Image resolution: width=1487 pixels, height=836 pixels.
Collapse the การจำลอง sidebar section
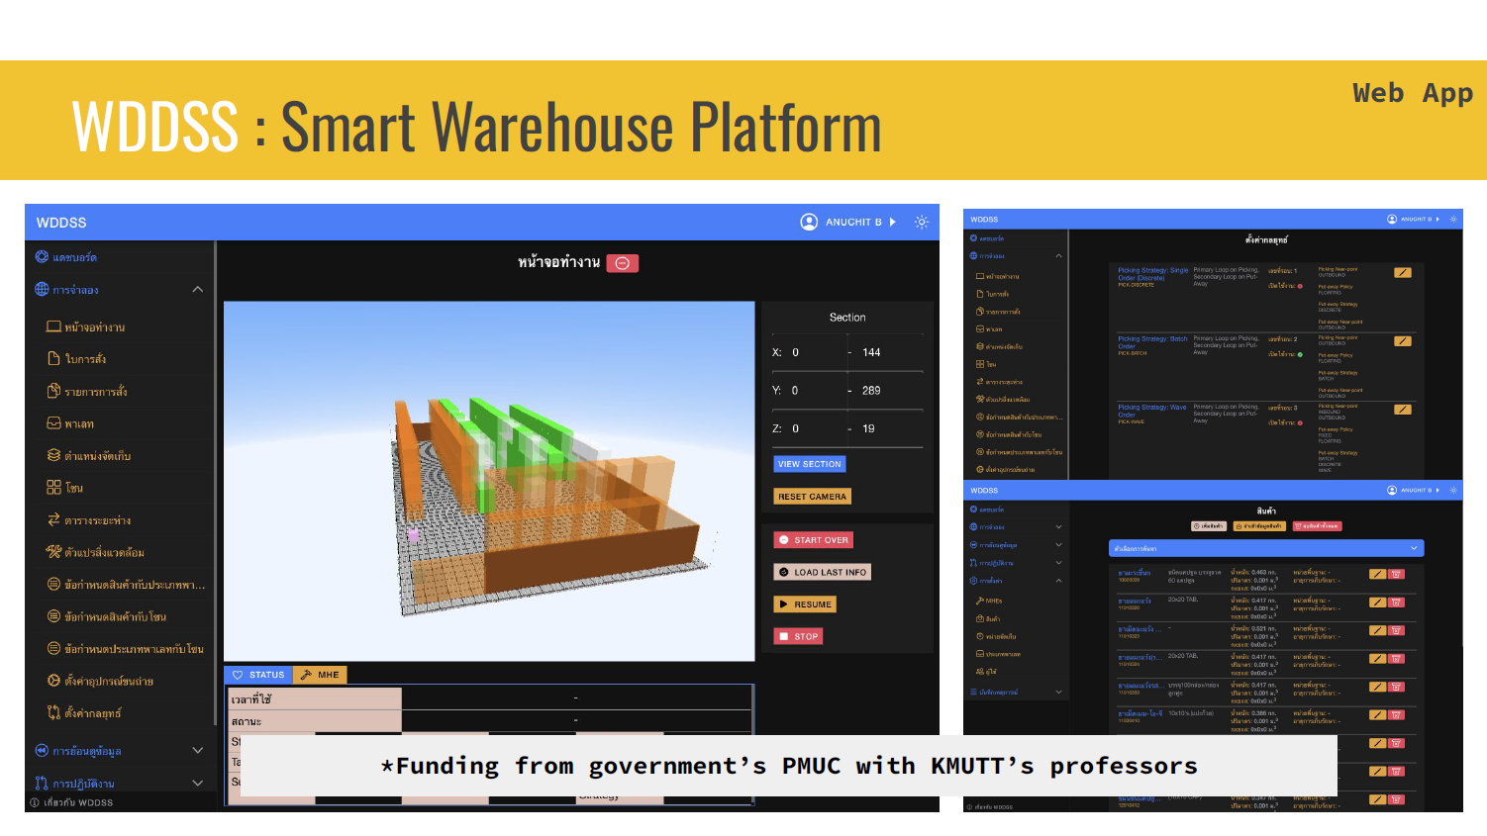click(x=198, y=290)
